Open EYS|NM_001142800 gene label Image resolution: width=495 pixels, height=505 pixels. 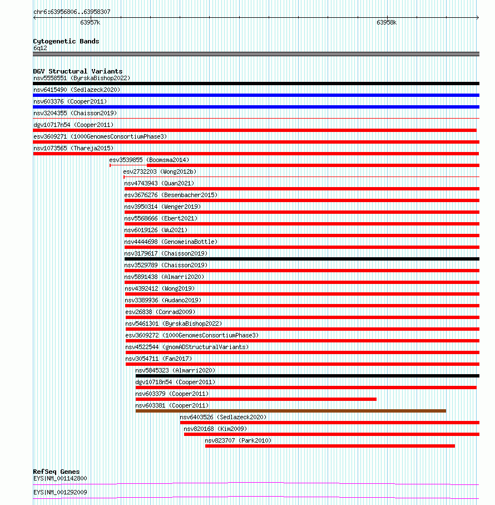(x=60, y=479)
